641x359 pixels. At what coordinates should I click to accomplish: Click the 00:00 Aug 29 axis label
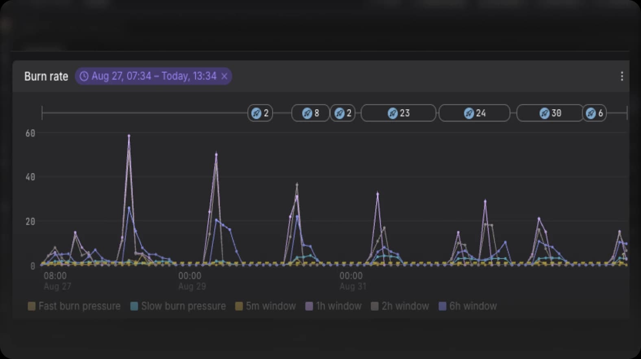click(191, 281)
